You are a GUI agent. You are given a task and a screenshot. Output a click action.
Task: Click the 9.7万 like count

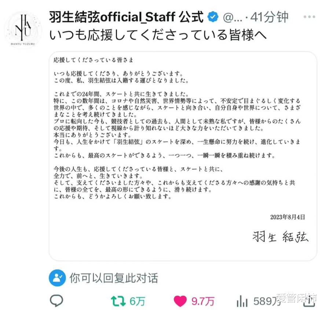point(203,301)
